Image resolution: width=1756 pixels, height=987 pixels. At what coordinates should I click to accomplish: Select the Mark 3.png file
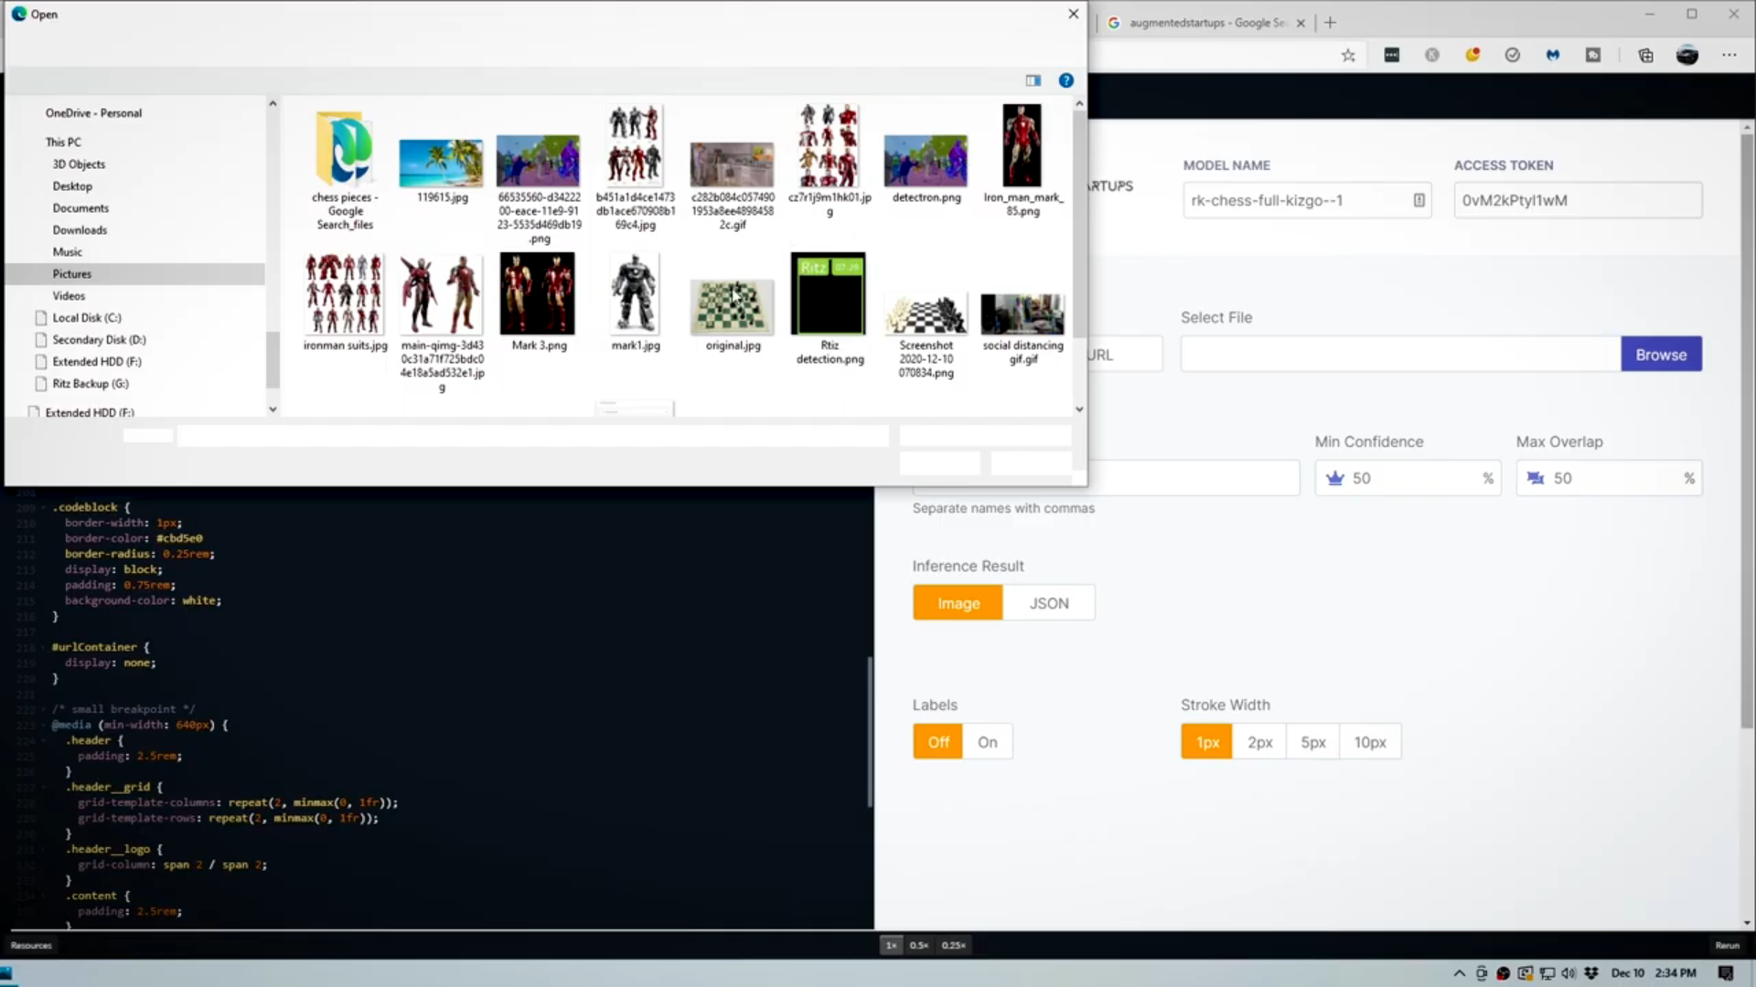pos(539,302)
